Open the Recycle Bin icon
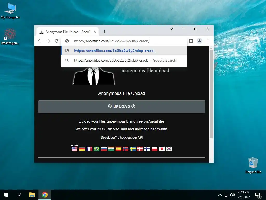The width and height of the screenshot is (266, 200). pyautogui.click(x=253, y=165)
